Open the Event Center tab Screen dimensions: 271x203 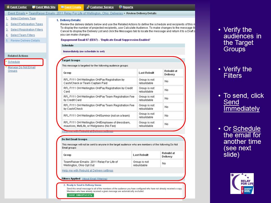coord(17,7)
